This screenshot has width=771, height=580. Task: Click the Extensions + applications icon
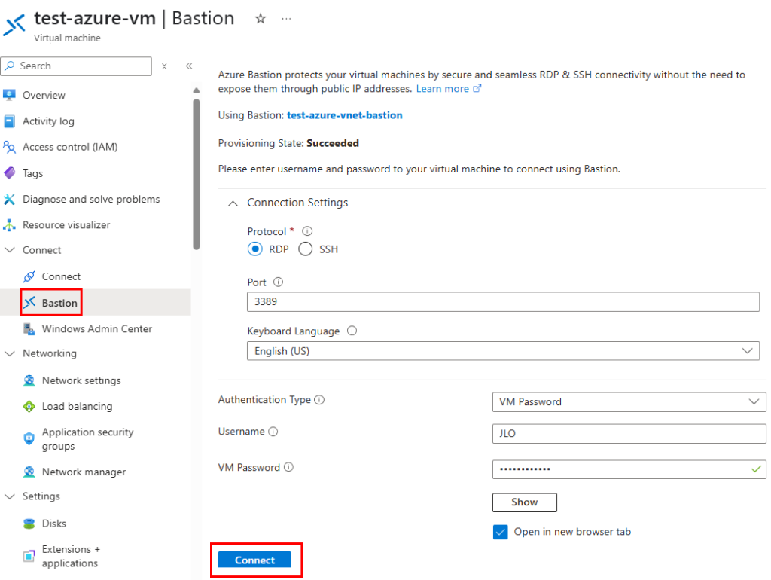pos(29,556)
